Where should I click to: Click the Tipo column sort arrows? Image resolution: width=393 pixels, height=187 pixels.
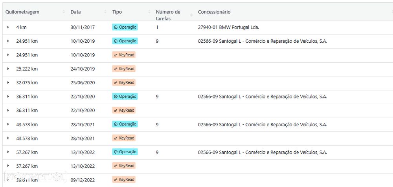point(149,12)
